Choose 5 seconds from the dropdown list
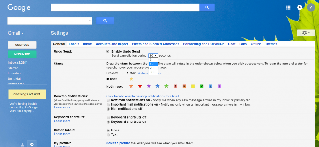 coord(153,60)
